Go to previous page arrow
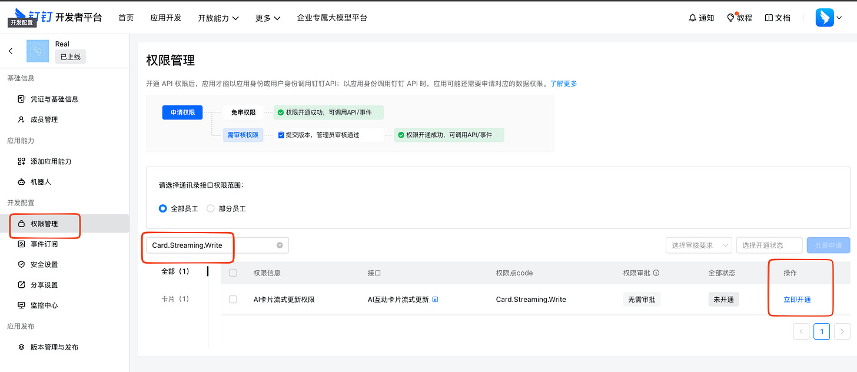This screenshot has height=372, width=857. [x=801, y=331]
